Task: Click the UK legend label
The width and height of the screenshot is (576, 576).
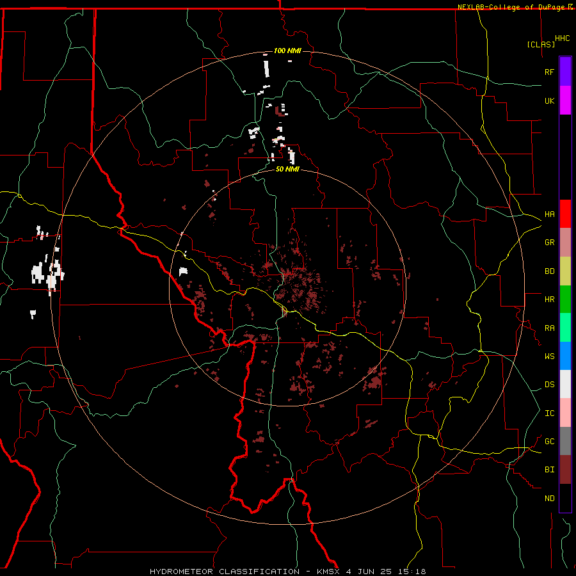Action: point(550,100)
